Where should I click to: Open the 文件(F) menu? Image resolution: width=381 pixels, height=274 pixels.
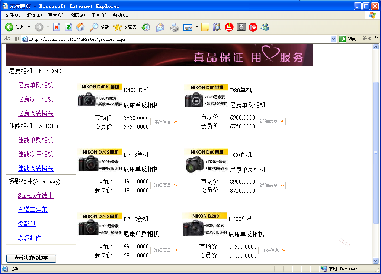[12, 15]
